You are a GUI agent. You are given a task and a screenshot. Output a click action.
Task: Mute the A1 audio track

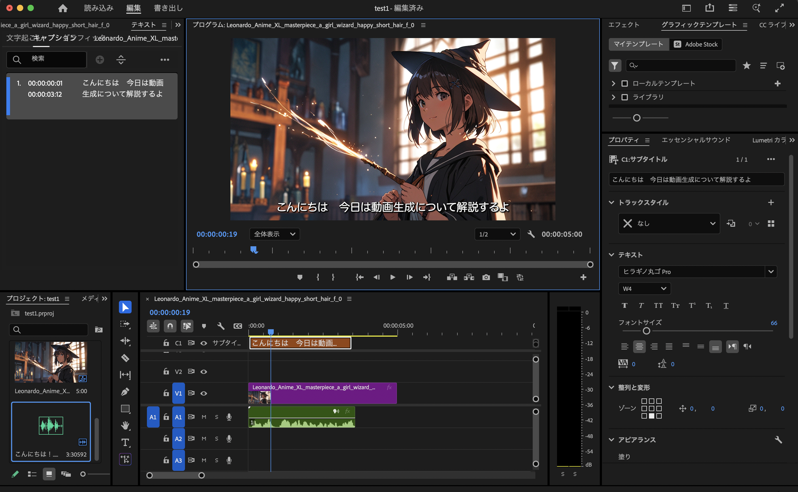pyautogui.click(x=204, y=417)
